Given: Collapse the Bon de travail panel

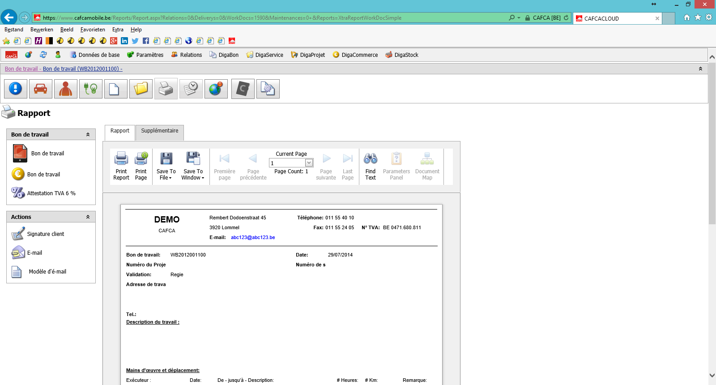Looking at the screenshot, I should coord(88,134).
